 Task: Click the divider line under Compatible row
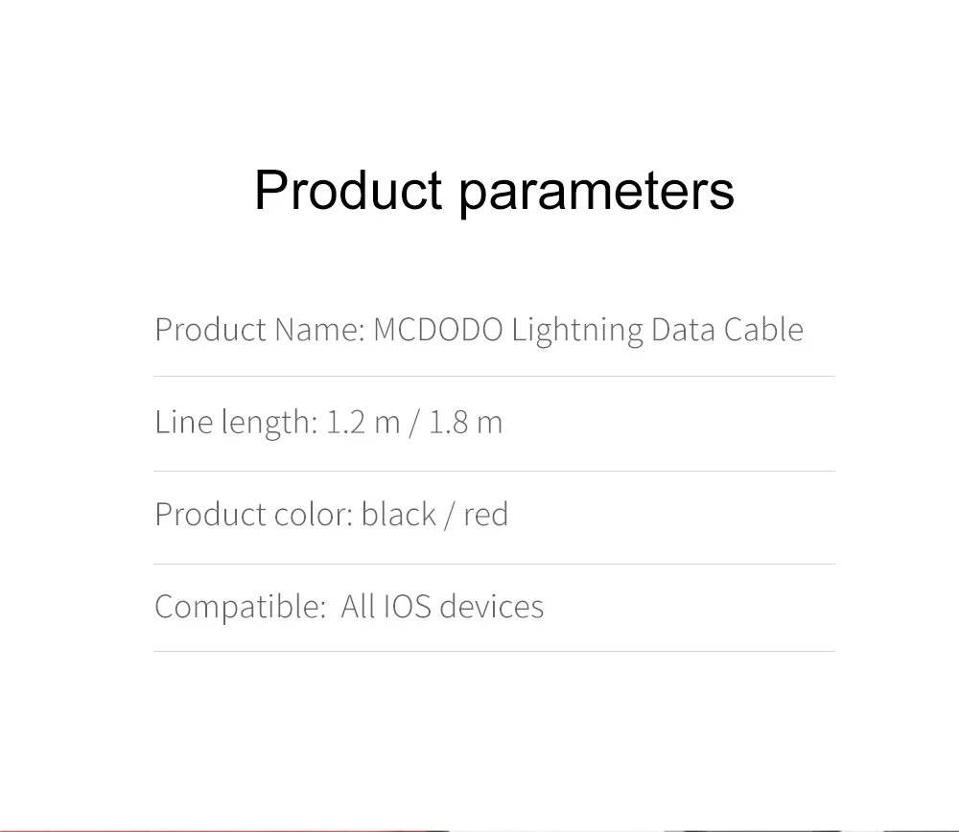coord(494,651)
